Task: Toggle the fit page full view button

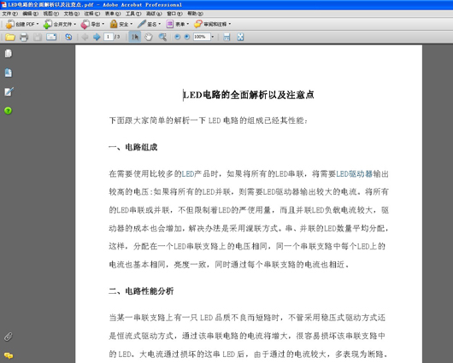Action: (240, 37)
